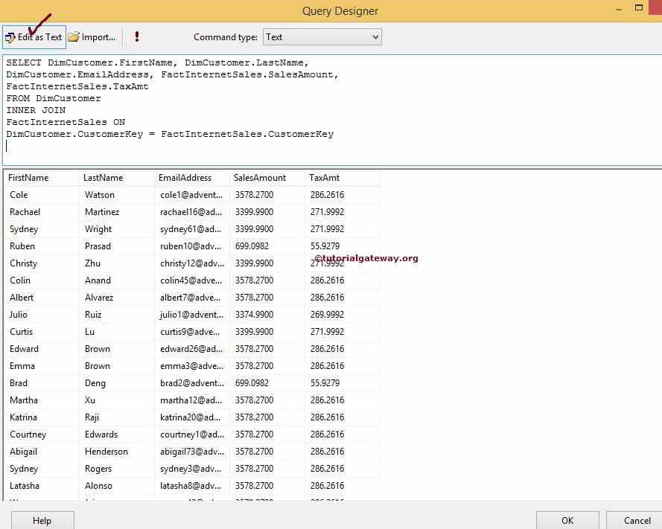Sort results by the FirstName column header
Screen dimensions: 662x529
coord(28,178)
